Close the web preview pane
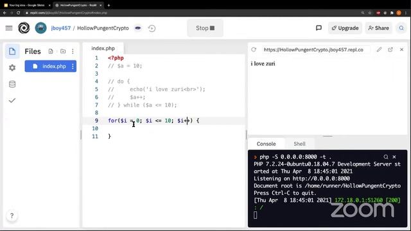This screenshot has height=231, width=411. [x=401, y=49]
